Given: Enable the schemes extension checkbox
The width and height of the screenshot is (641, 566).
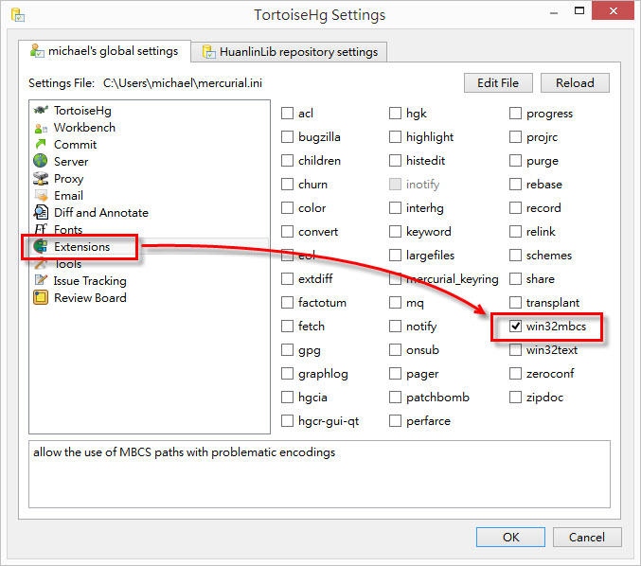Looking at the screenshot, I should pyautogui.click(x=515, y=256).
